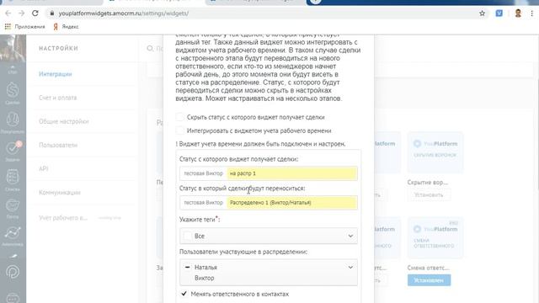Uncheck Менять ответственного в контактах

coord(184,294)
